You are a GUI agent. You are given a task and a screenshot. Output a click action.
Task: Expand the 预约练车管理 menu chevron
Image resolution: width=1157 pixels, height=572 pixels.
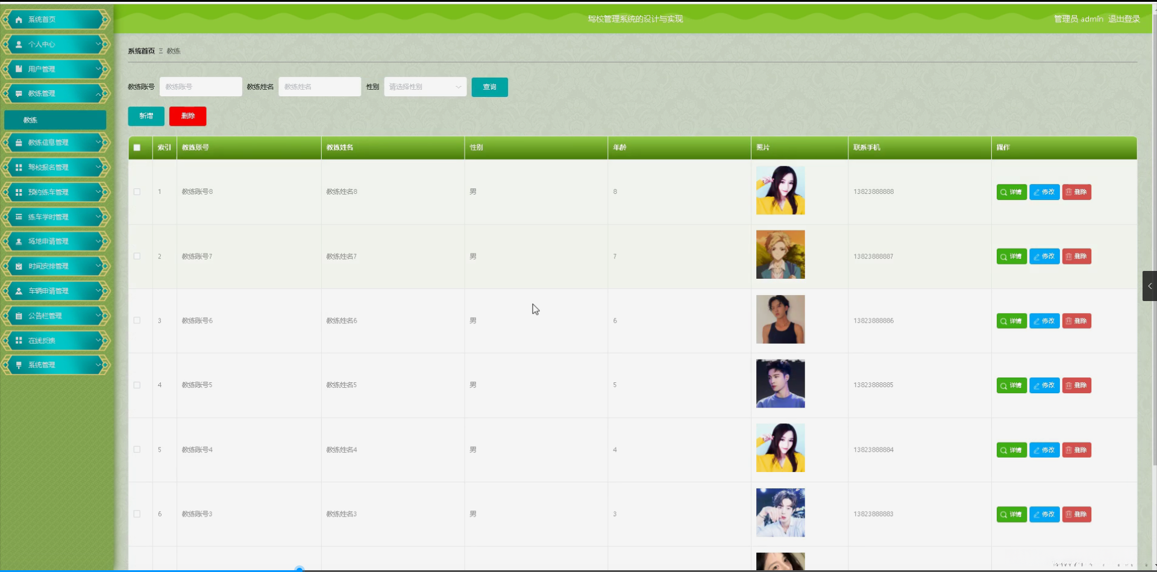coord(98,192)
